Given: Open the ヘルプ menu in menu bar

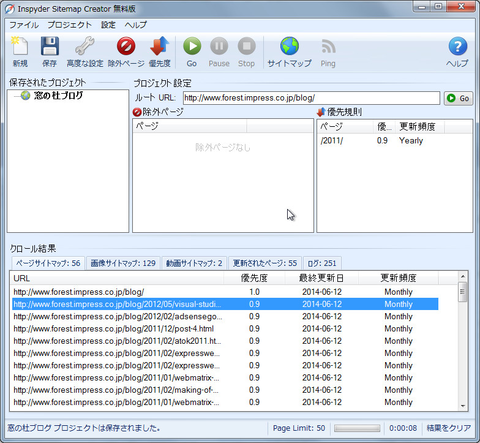Looking at the screenshot, I should 136,25.
